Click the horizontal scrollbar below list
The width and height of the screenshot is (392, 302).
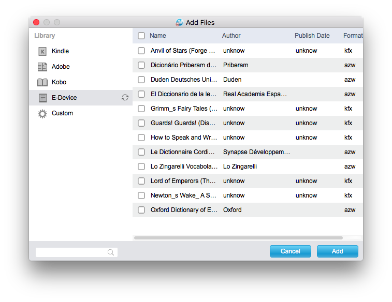[238, 238]
